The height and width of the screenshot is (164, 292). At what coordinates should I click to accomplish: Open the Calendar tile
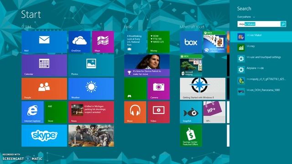pyautogui.click(x=44, y=66)
